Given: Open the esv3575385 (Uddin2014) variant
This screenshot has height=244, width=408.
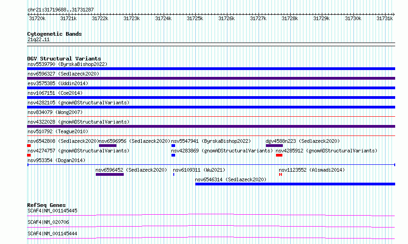Looking at the screenshot, I should 58,83.
